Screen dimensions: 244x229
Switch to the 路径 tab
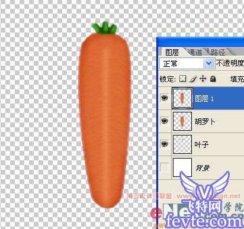point(218,52)
